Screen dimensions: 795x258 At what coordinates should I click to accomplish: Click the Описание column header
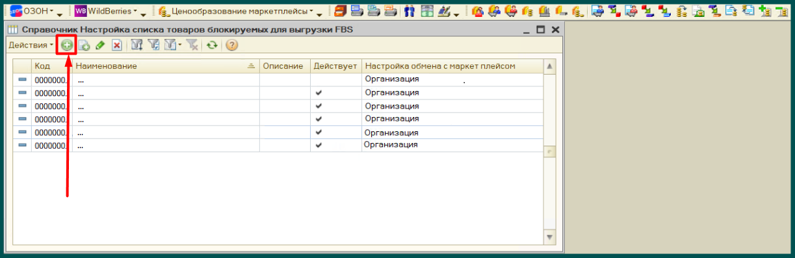coord(285,66)
